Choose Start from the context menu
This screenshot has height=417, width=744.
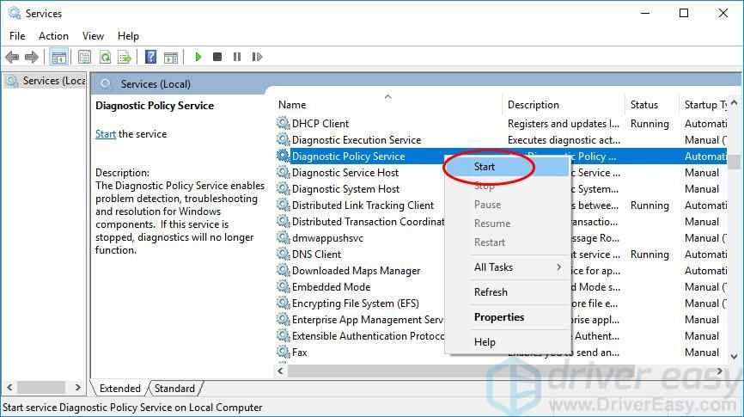[485, 167]
